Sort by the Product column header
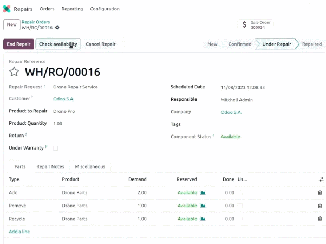The height and width of the screenshot is (244, 326). click(70, 179)
